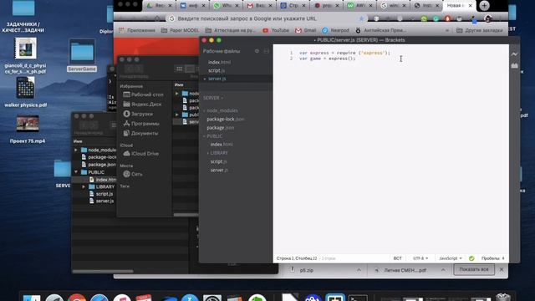Open package.json in Brackets tree
Screen dimensions: 535x301
coord(220,128)
